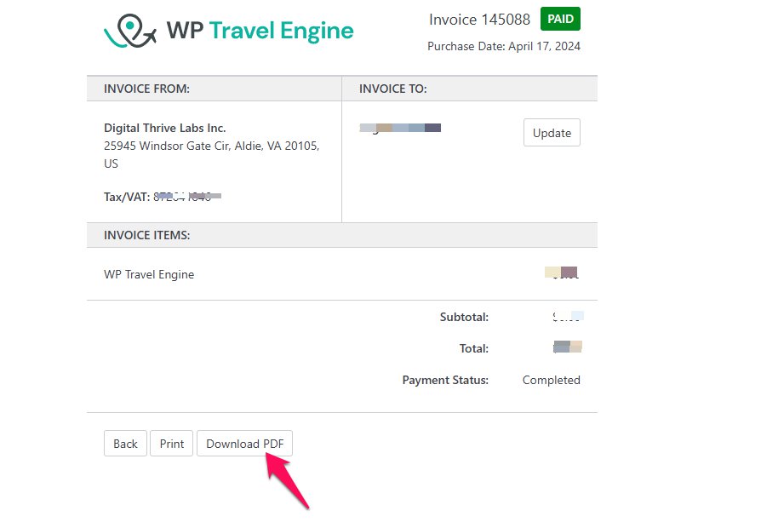This screenshot has width=761, height=522.
Task: Go back using the Back button
Action: click(125, 444)
